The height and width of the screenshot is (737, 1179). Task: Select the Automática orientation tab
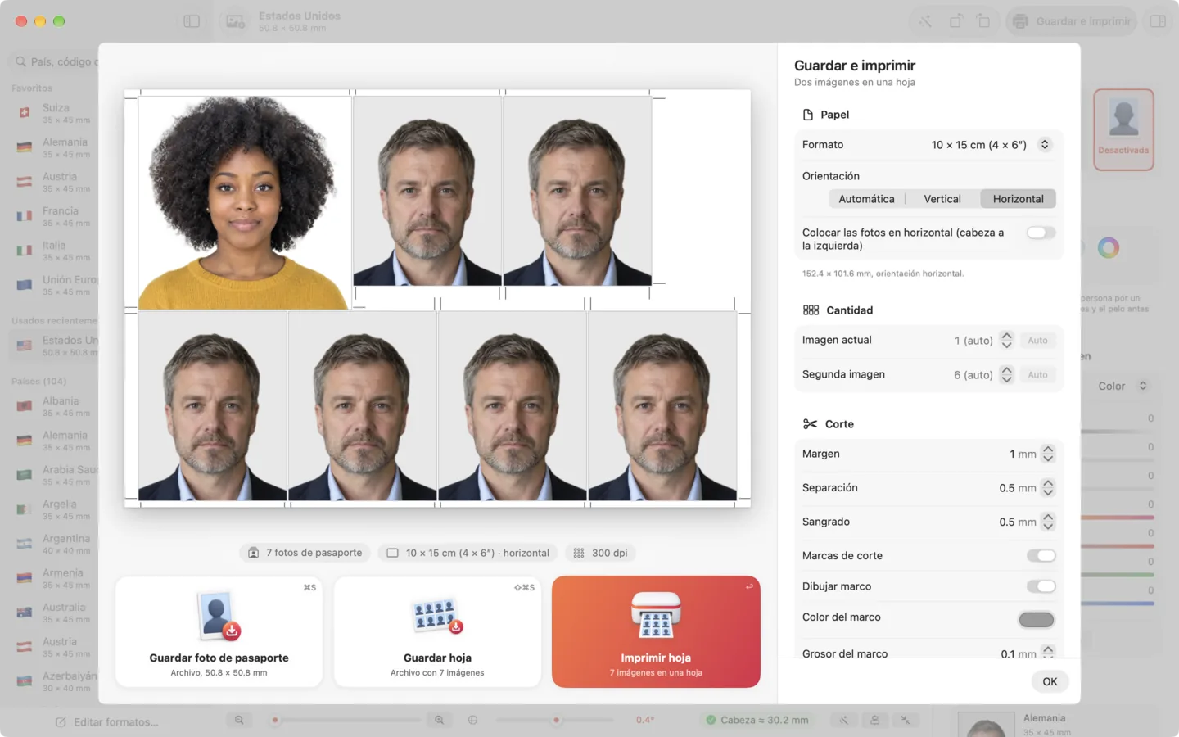coord(866,199)
